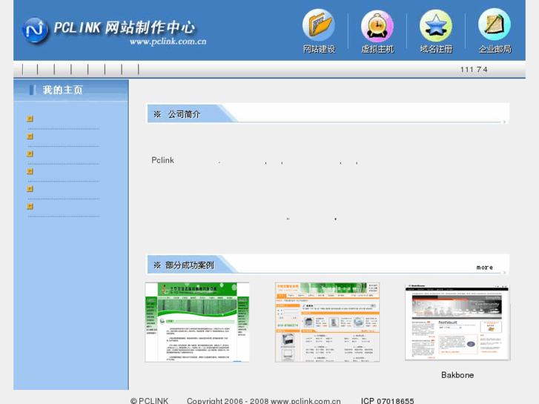Click the www.pclink.com.cn header address

pyautogui.click(x=168, y=42)
